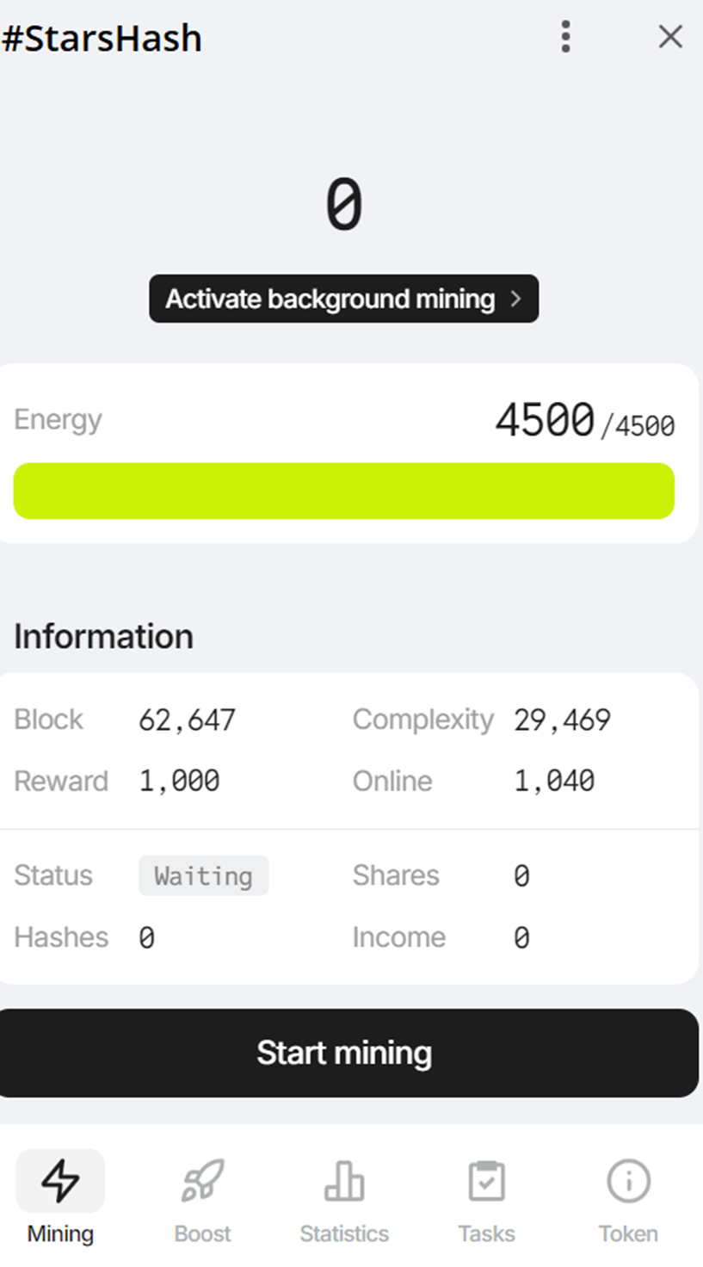Open the Tasks clipboard icon

click(486, 1180)
